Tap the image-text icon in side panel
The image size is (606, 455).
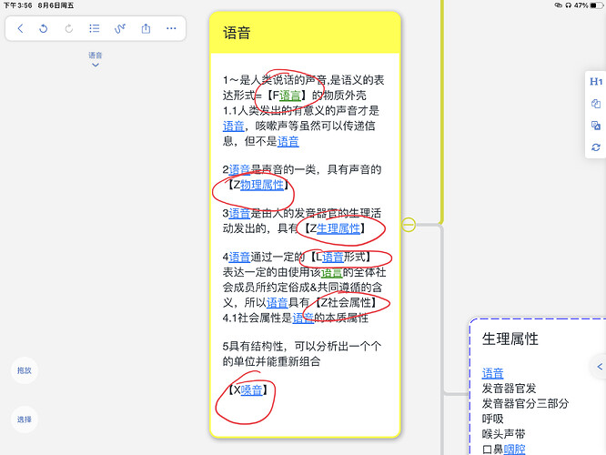click(x=596, y=126)
